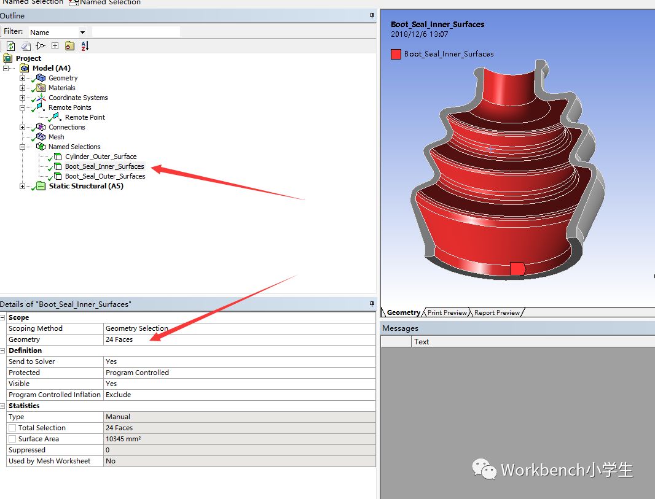Select Boot_Seal_Outer_Surfaces in the tree

coord(105,176)
